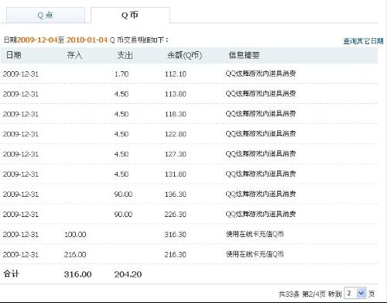
Task: Select the 216.30 balance cell
Action: (x=176, y=255)
